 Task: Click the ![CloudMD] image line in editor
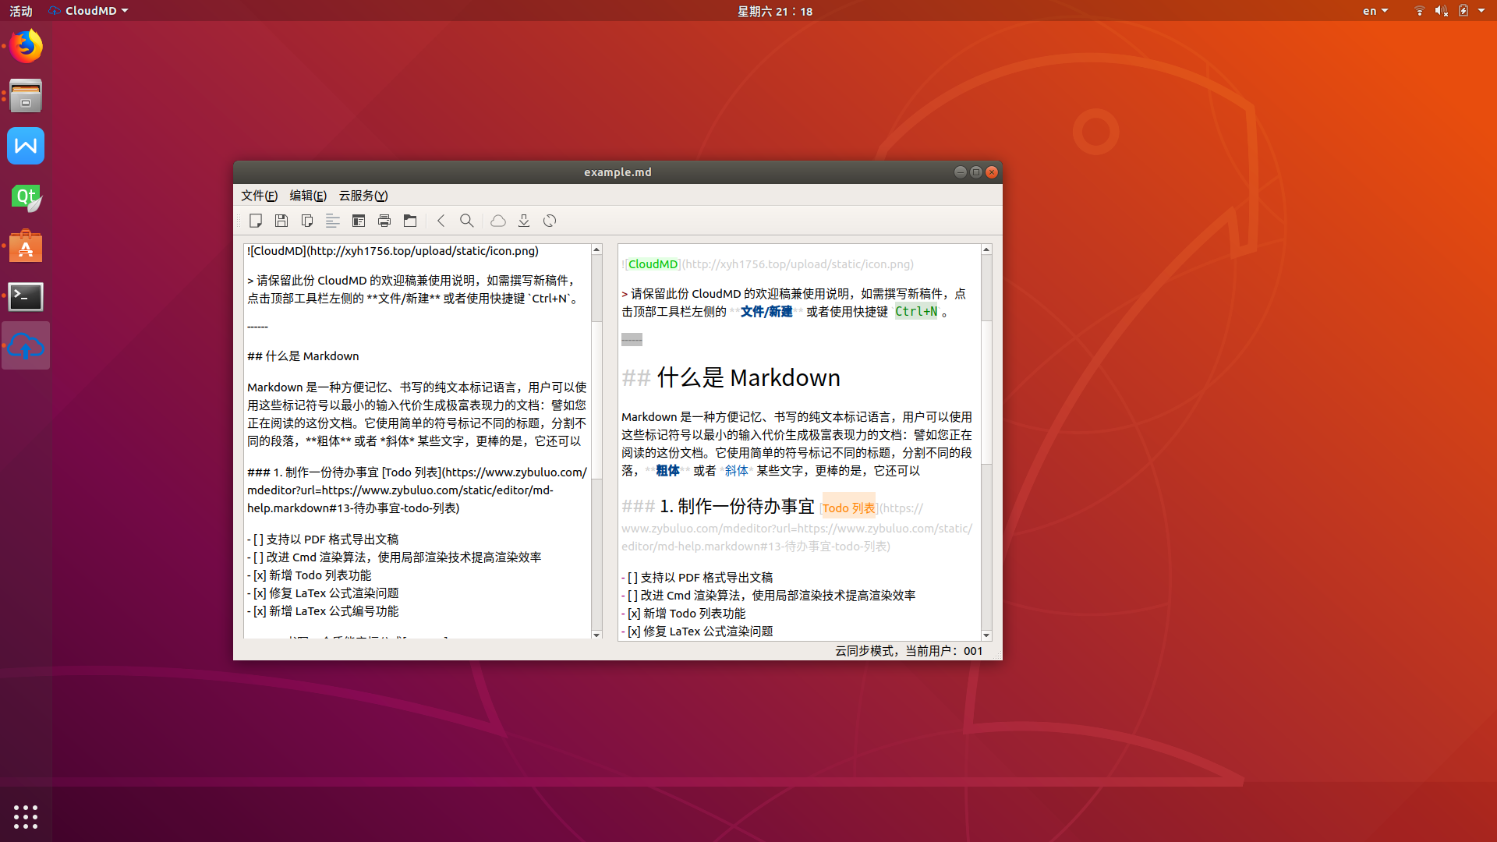(x=393, y=251)
